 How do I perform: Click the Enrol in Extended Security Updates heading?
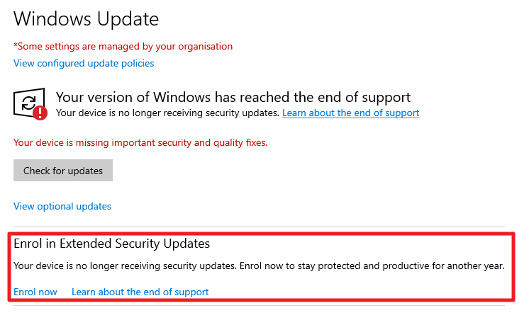coord(112,244)
